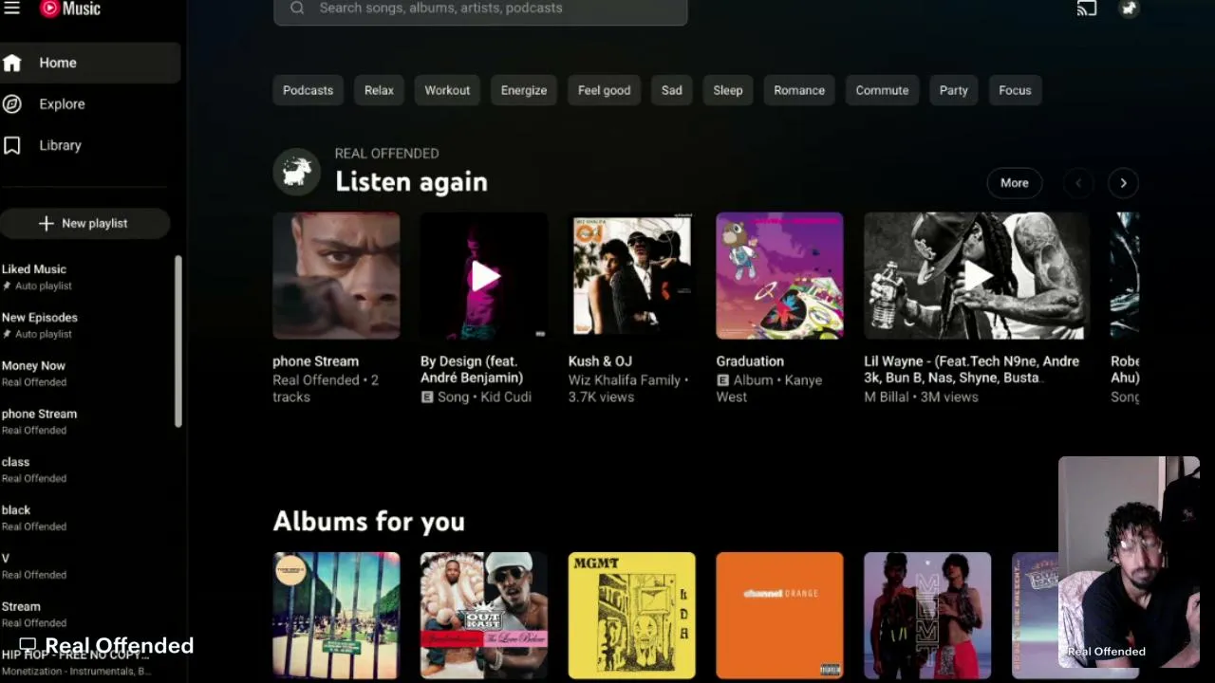Click the Kush & OJ title
1215x683 pixels.
[600, 361]
